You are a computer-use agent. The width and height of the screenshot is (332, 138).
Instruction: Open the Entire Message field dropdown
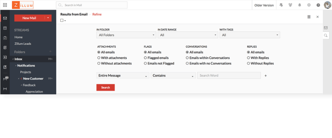(123, 76)
